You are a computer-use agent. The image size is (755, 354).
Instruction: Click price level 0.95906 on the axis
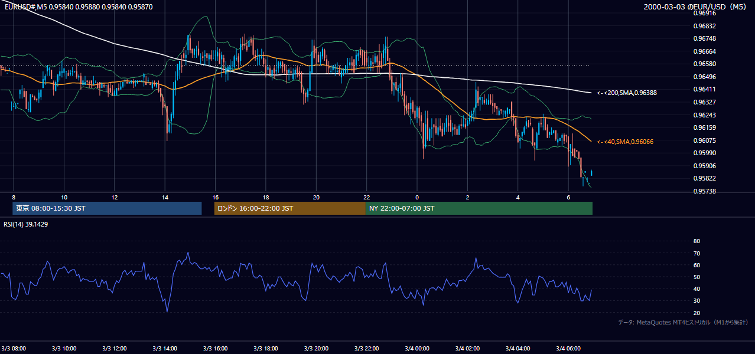tap(704, 166)
